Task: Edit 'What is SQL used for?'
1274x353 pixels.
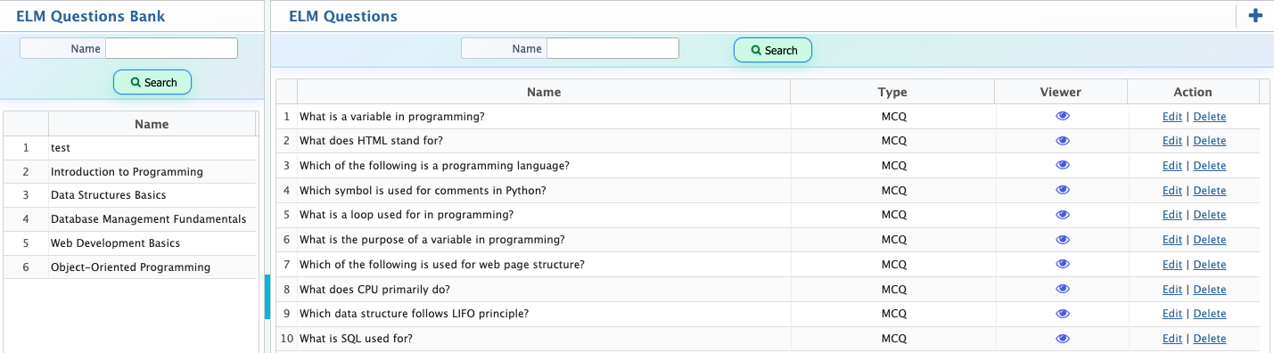Action: point(1172,339)
